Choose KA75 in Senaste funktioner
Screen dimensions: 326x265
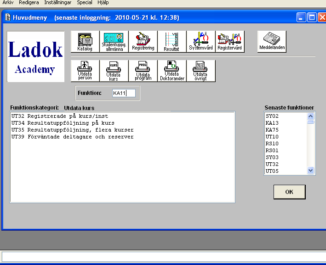pos(272,130)
